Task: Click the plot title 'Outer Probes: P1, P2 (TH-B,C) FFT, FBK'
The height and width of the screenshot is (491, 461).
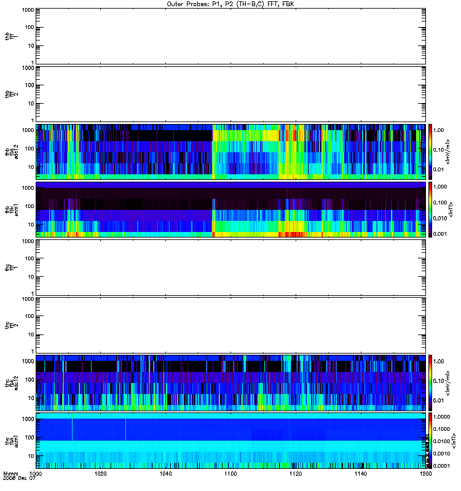Action: click(230, 4)
